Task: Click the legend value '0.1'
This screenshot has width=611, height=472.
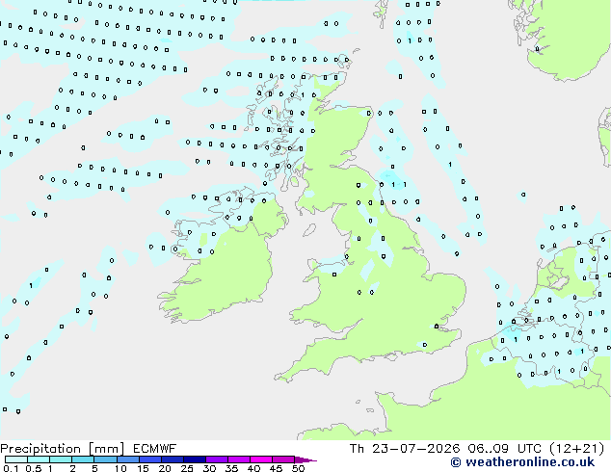Action: tap(11, 468)
